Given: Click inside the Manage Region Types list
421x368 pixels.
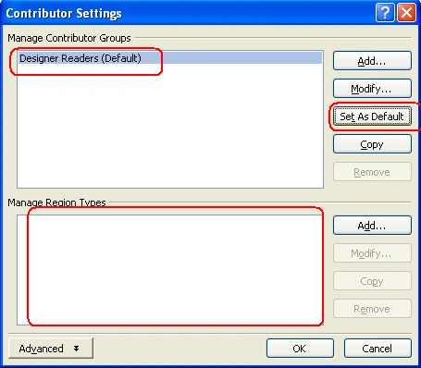Looking at the screenshot, I should (170, 270).
